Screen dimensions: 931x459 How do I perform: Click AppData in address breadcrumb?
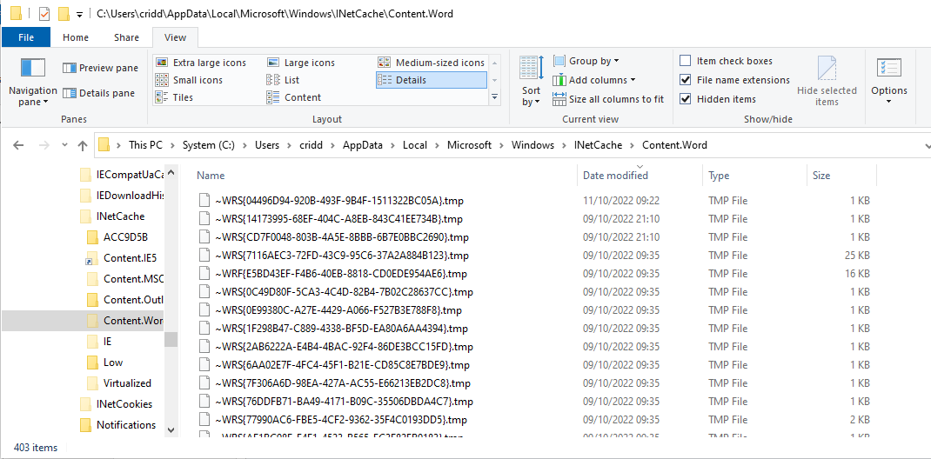click(362, 144)
